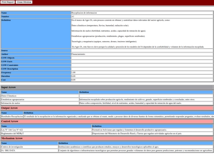Select the 'IA / BIG DATA' mechanism name
This screenshot has width=214, height=160.
(x=8, y=151)
